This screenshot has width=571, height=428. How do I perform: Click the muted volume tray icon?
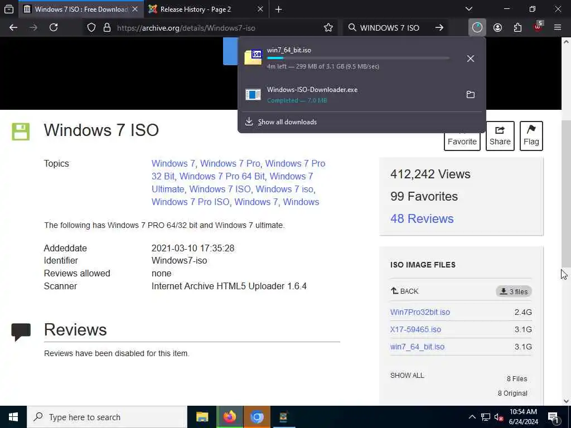tap(499, 417)
